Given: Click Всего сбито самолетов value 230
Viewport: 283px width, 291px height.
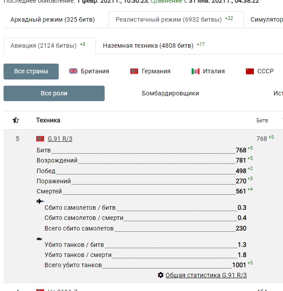Looking at the screenshot, I should [x=241, y=228].
